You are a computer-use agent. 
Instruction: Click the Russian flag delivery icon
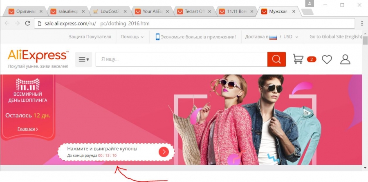pyautogui.click(x=273, y=37)
